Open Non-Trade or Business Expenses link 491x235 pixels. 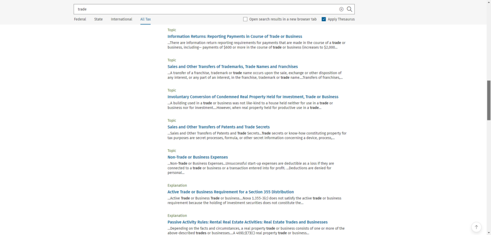coord(198,157)
